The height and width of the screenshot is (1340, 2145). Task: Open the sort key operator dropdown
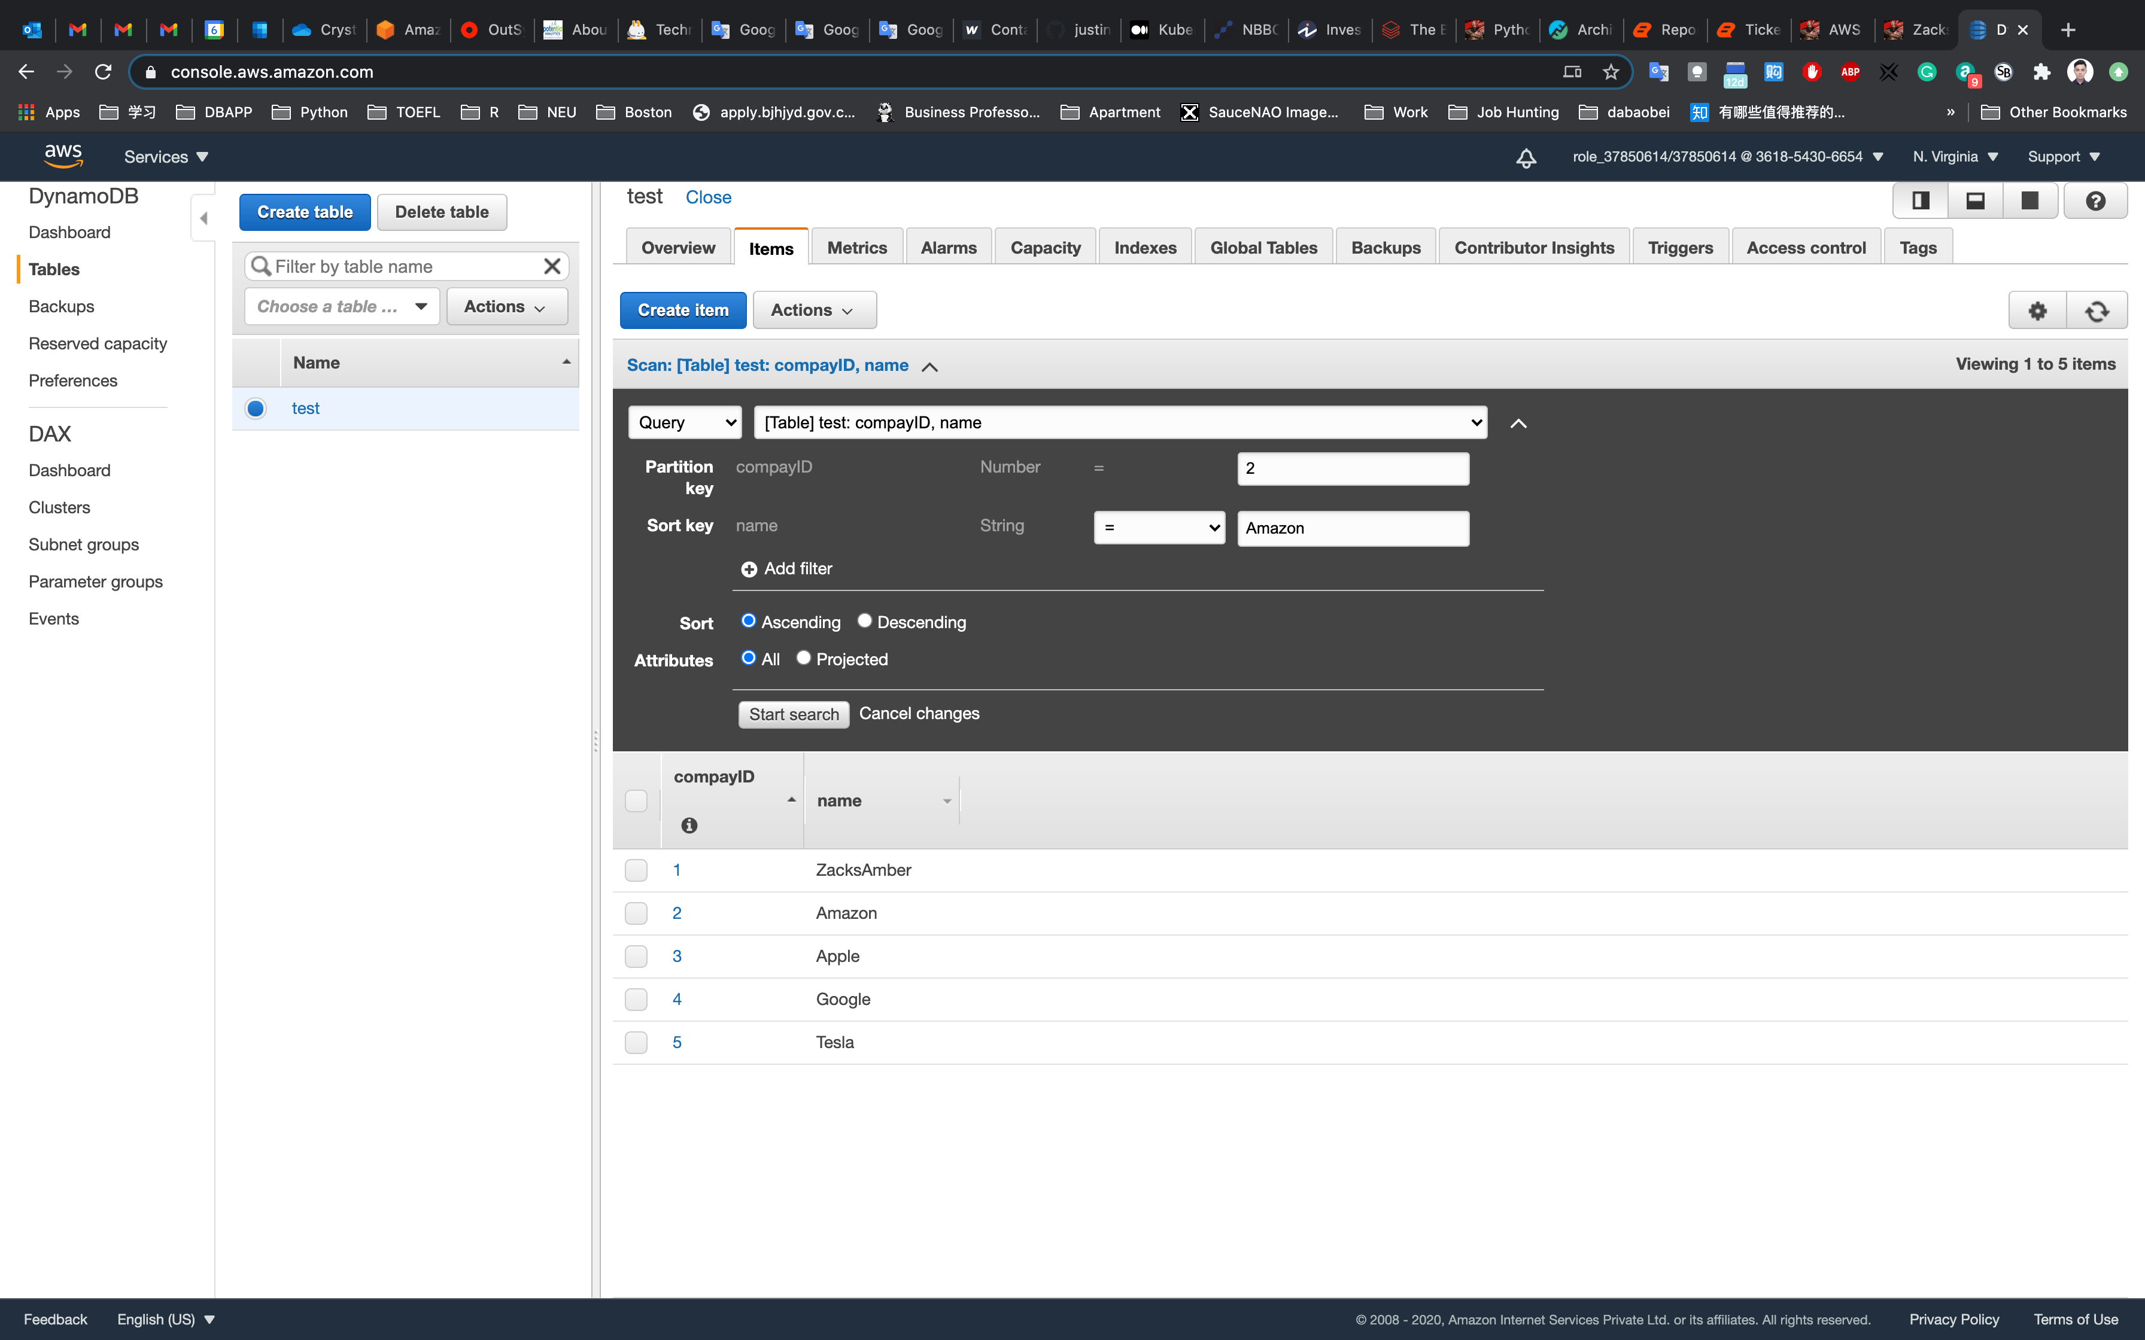1159,528
